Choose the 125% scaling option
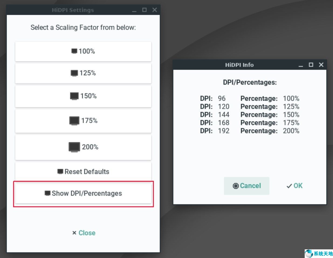Screen dimensions: 333x258 point(83,73)
